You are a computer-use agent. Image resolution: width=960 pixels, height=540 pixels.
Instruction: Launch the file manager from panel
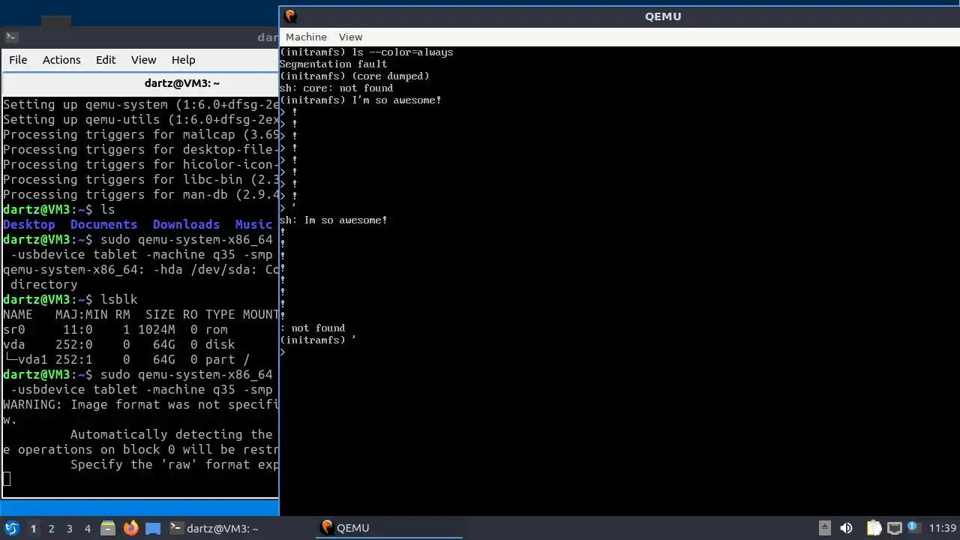pyautogui.click(x=108, y=528)
